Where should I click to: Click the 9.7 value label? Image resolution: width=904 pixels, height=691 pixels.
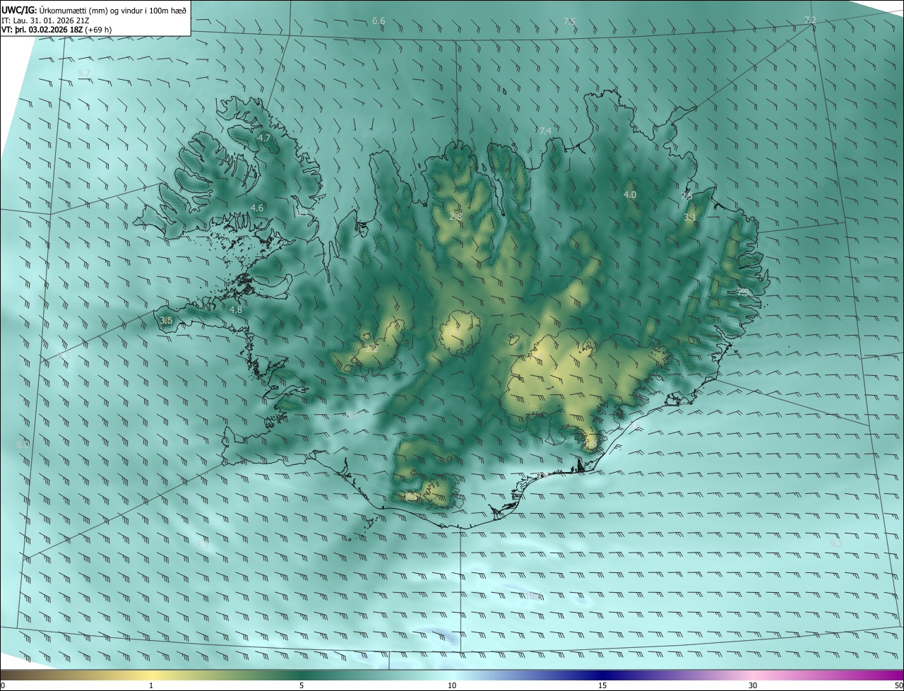tap(84, 73)
